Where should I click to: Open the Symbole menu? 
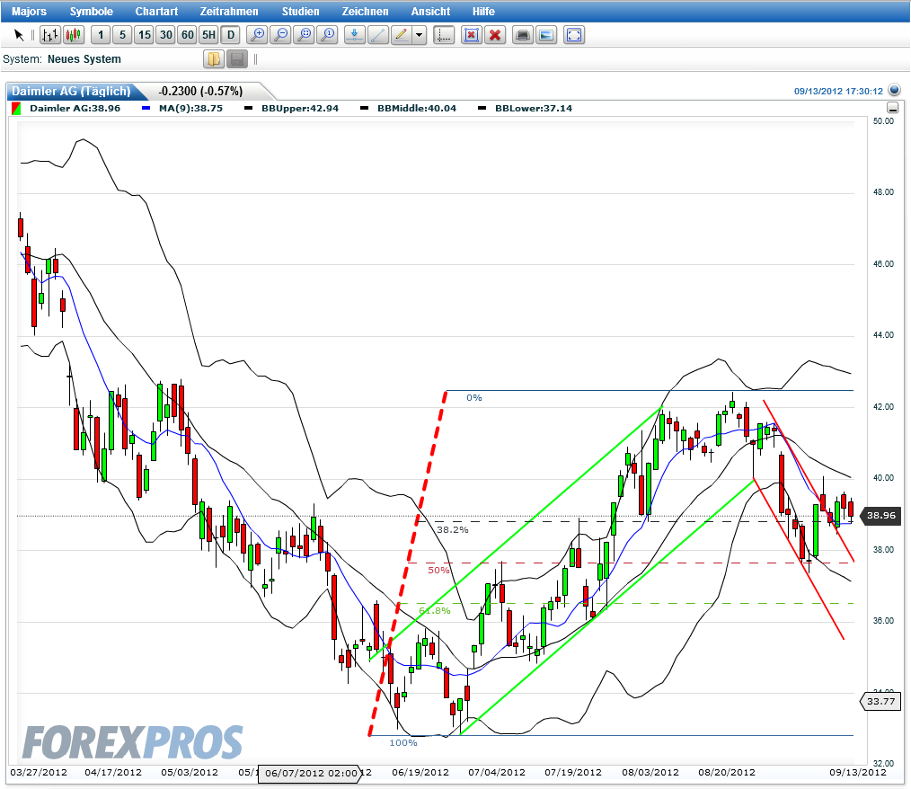tap(92, 11)
